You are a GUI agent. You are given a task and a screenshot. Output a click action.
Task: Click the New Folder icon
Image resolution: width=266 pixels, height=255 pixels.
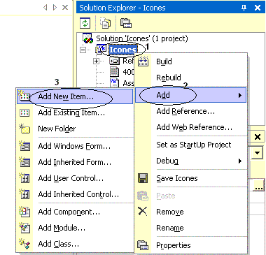click(x=24, y=129)
